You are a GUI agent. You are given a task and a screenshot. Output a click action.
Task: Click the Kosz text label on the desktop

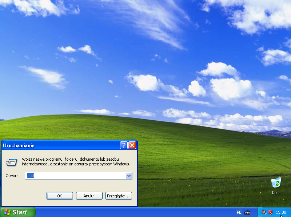coord(276,193)
